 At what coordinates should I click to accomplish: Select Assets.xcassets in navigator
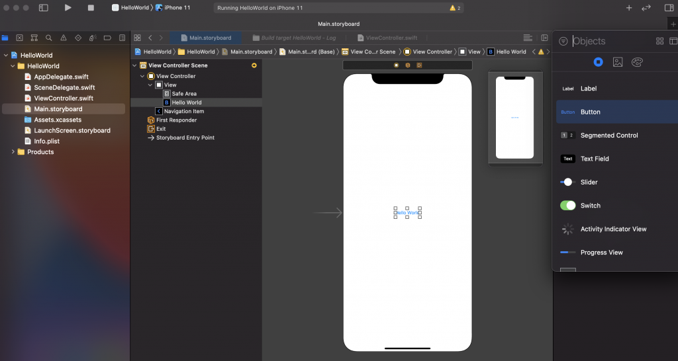[x=58, y=120]
